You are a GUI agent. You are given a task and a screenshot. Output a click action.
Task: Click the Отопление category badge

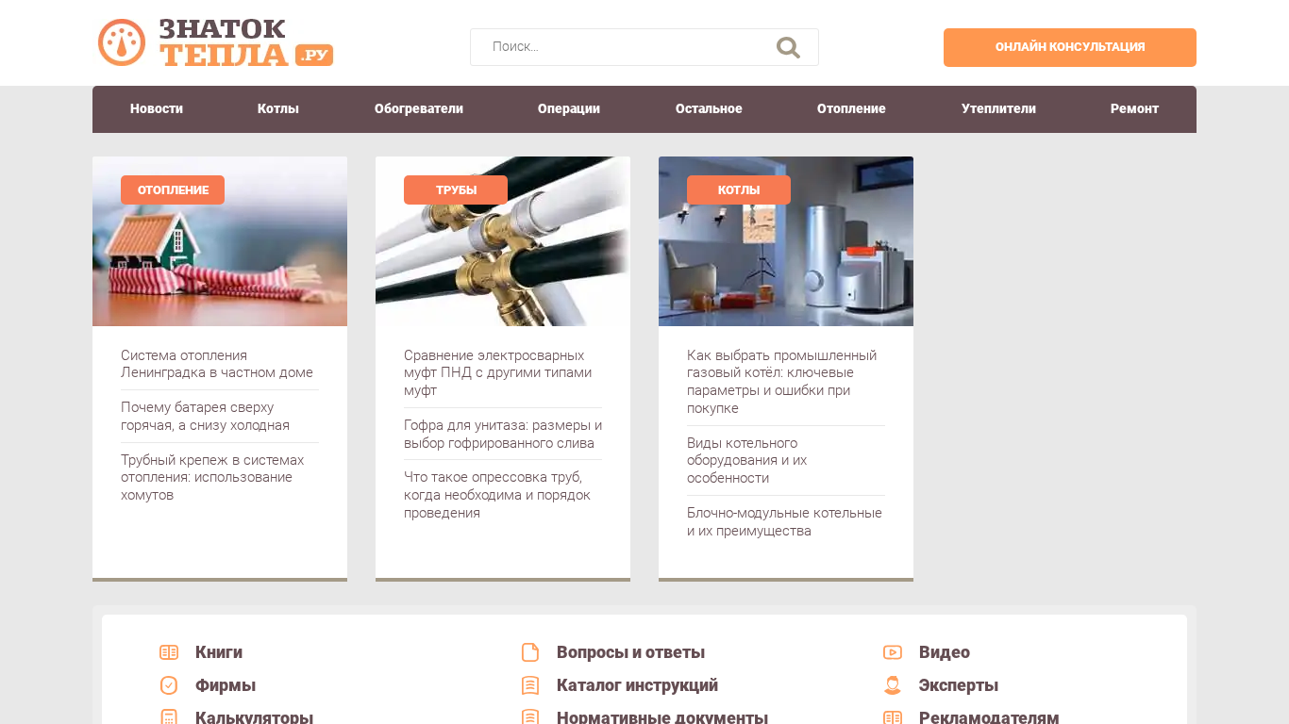pyautogui.click(x=173, y=189)
